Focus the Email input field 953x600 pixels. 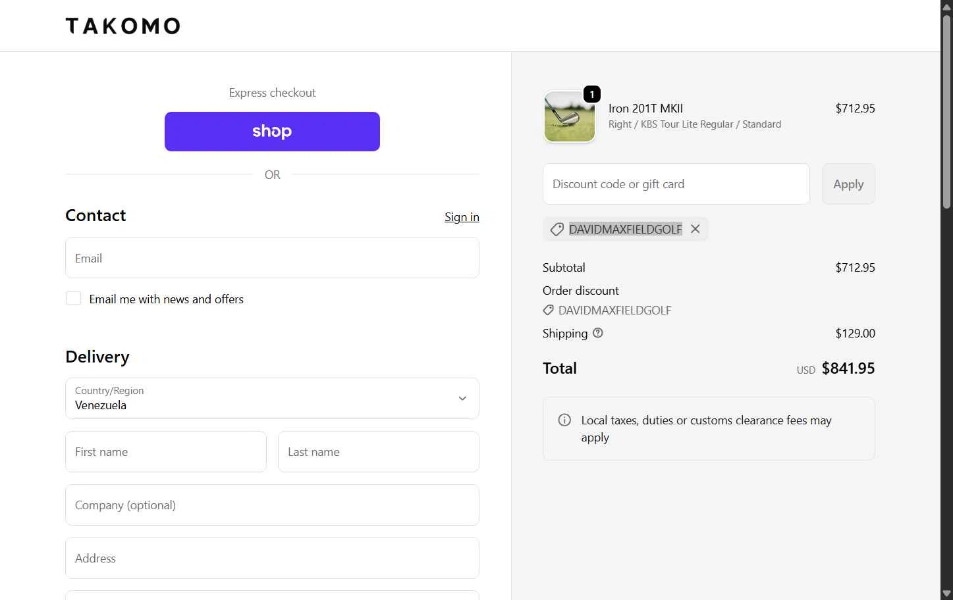(272, 258)
